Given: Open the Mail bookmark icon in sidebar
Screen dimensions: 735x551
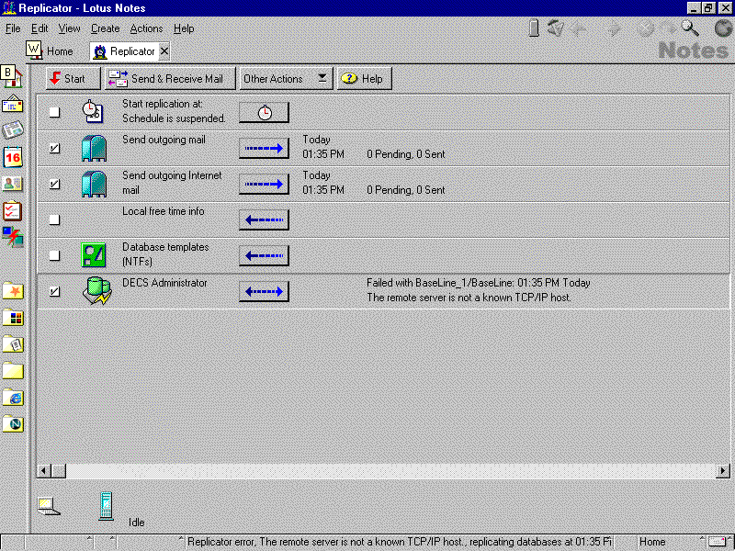Looking at the screenshot, I should 13,103.
